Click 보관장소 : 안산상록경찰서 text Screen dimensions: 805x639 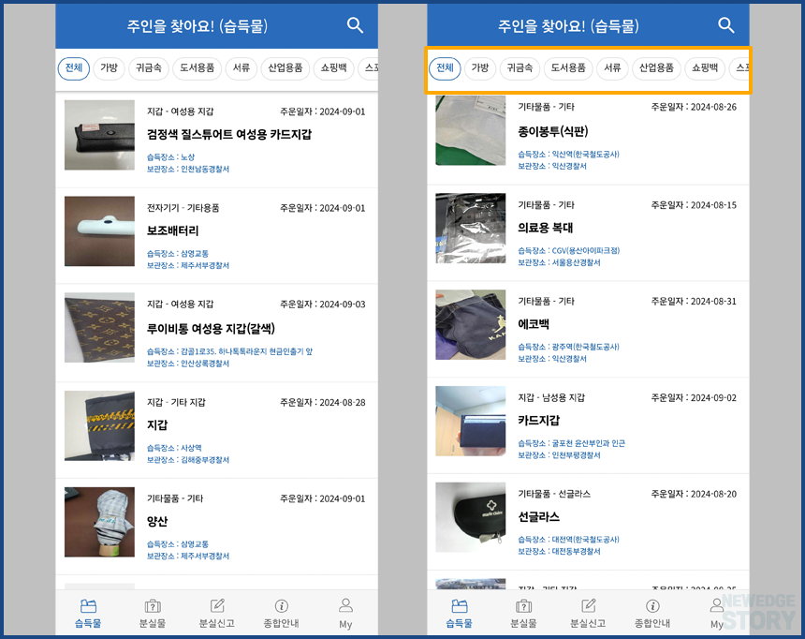tap(188, 364)
